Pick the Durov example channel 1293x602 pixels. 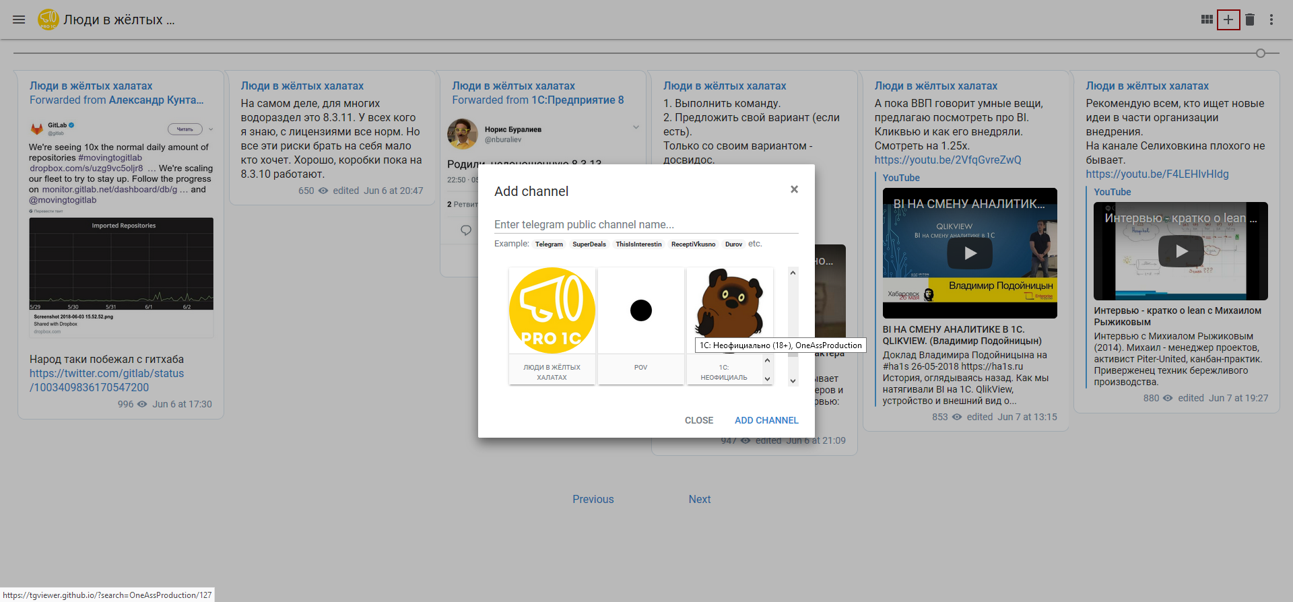point(733,244)
